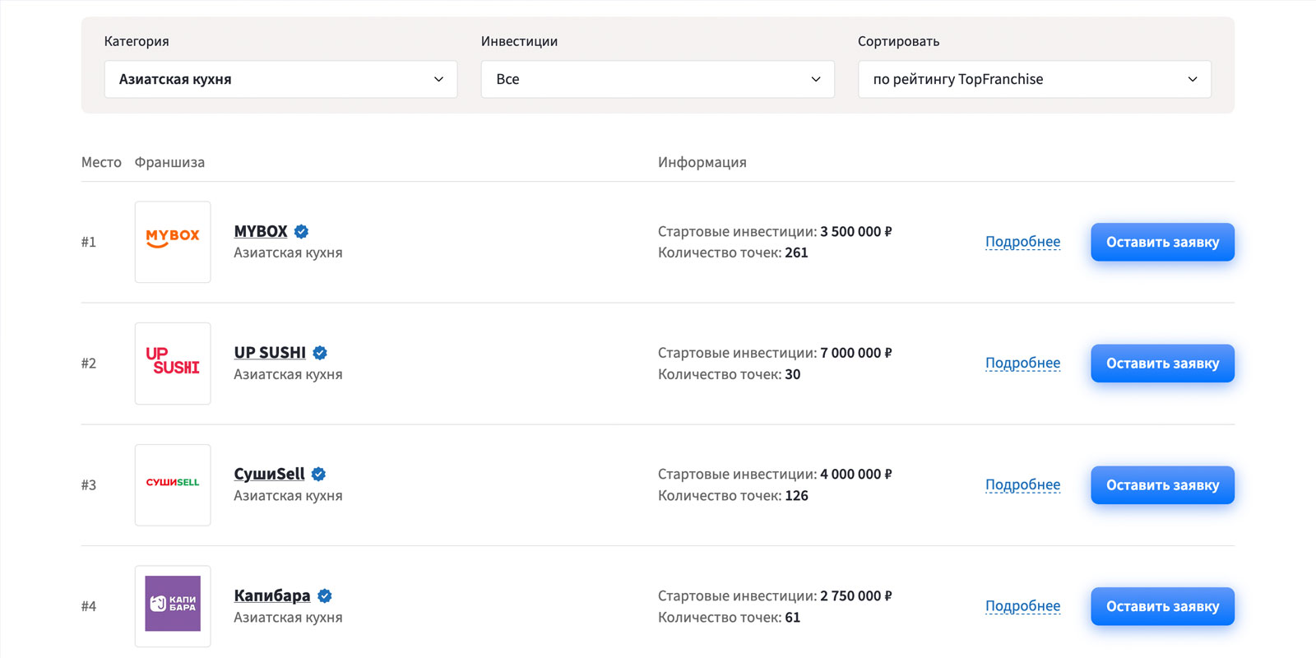1316x658 pixels.
Task: Click the Капибара logo thumbnail
Action: pos(173,606)
